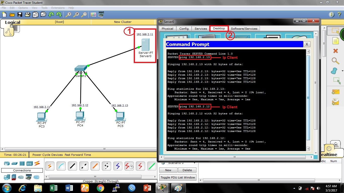Pick the Fiber orange cable
344x193 pixels.
click(95, 166)
